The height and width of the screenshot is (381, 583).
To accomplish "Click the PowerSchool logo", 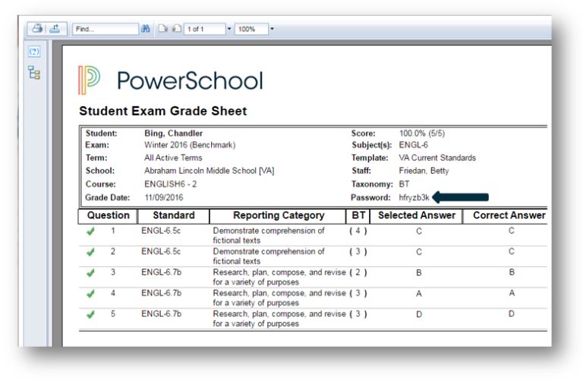I will (x=170, y=80).
